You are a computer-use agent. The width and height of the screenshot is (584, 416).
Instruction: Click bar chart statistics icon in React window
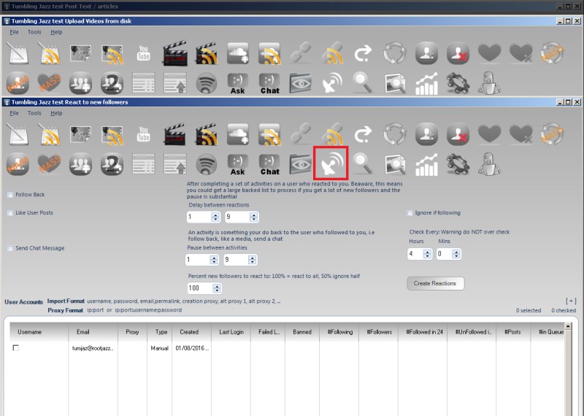426,164
